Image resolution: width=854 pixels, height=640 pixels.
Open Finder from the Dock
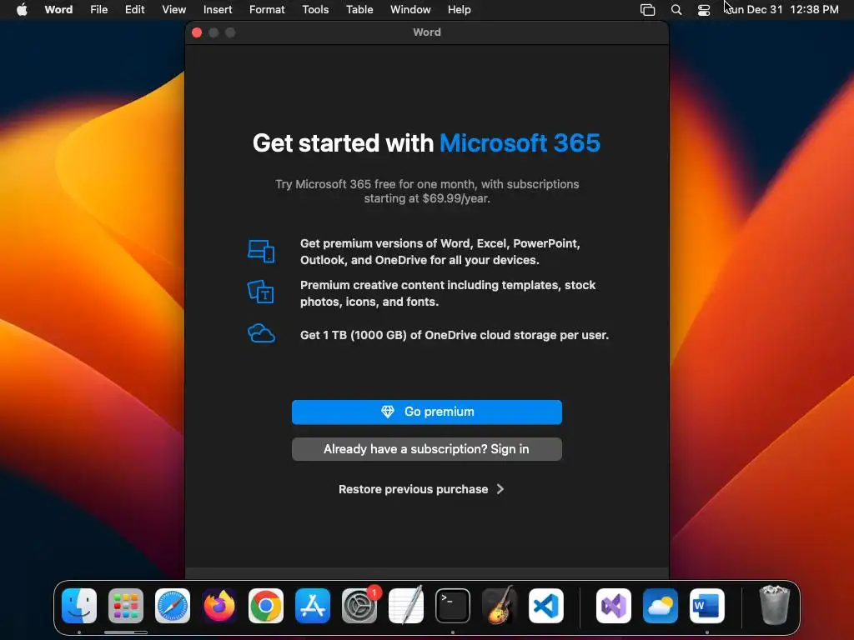tap(79, 606)
